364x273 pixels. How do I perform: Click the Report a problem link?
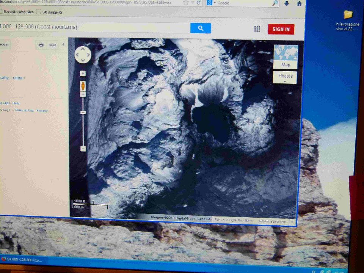pos(273,221)
